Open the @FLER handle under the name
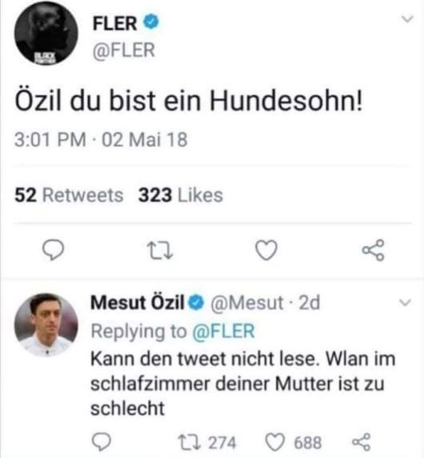Viewport: 424px width, 458px height. coord(124,50)
